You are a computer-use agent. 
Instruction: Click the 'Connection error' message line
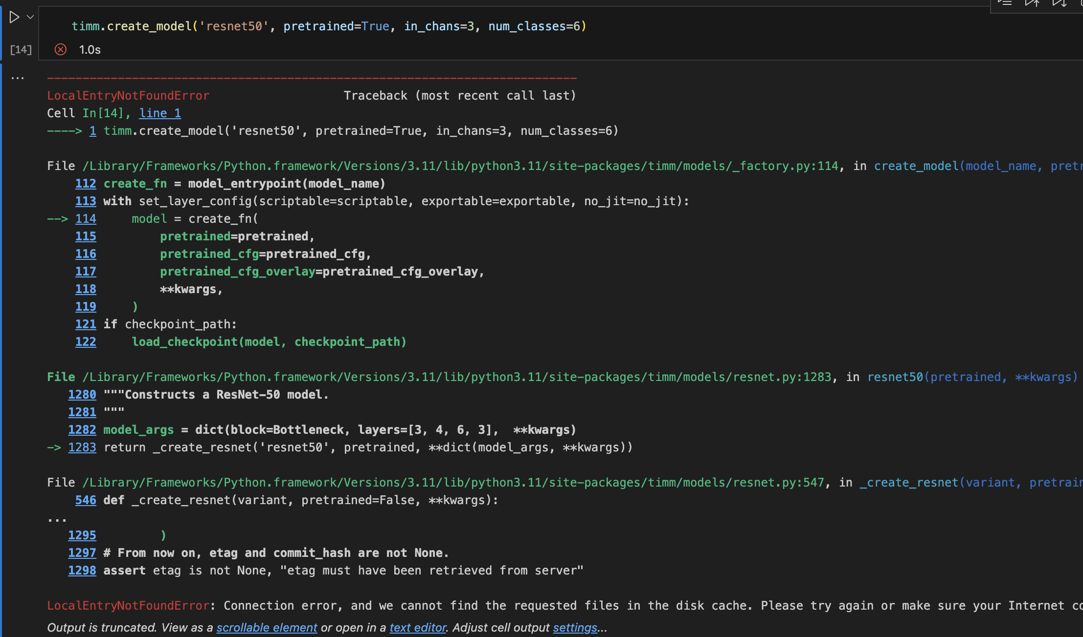(565, 606)
